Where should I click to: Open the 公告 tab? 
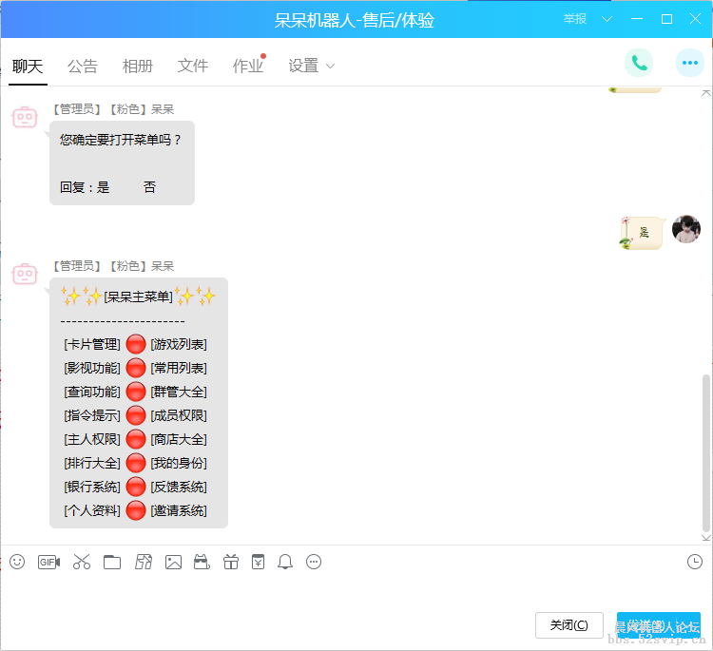(83, 66)
